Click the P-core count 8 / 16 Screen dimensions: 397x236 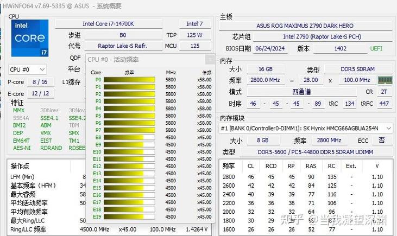point(40,82)
